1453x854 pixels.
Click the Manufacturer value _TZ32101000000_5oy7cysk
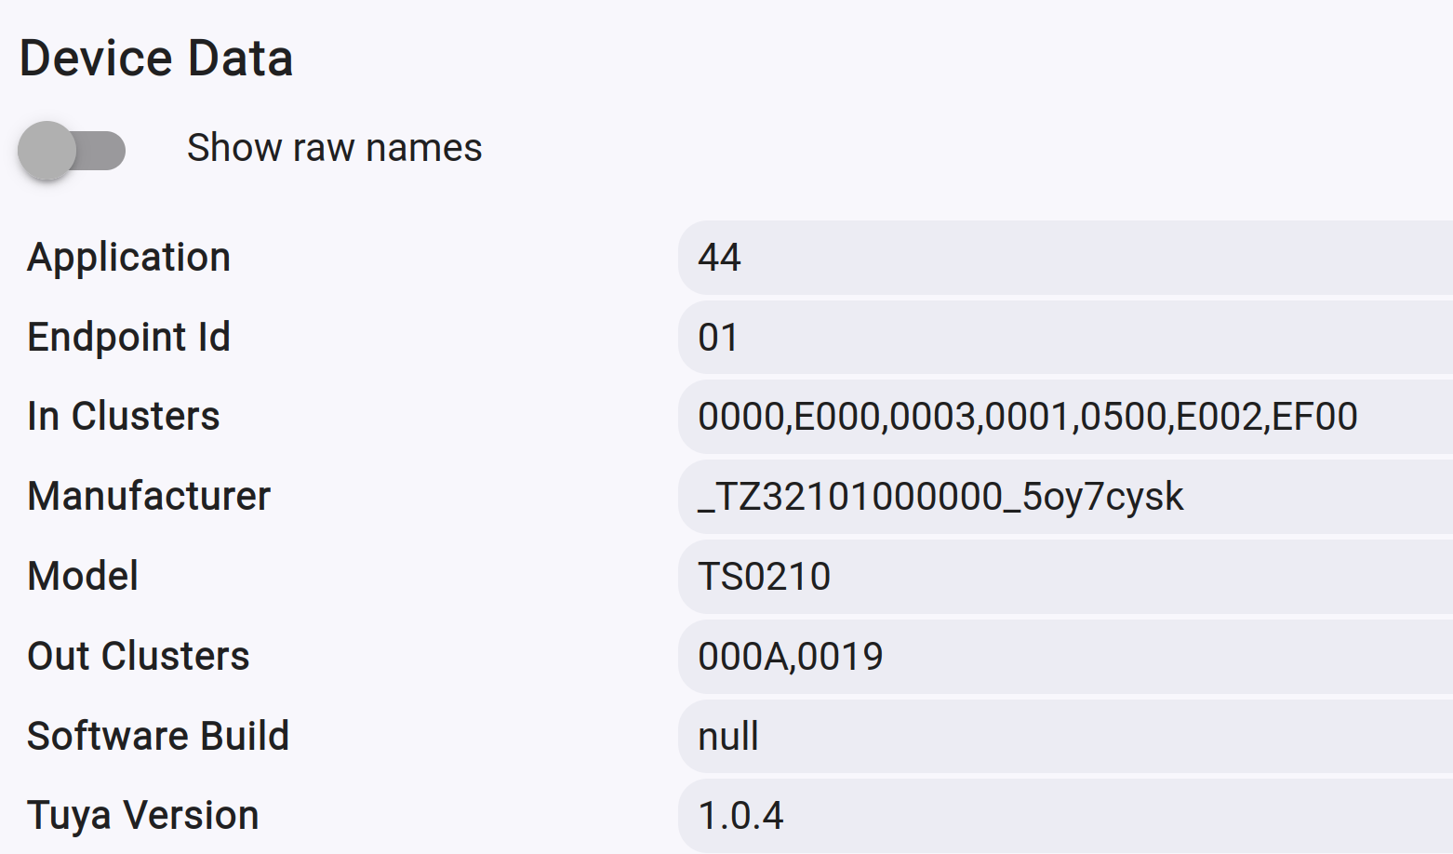tap(940, 497)
